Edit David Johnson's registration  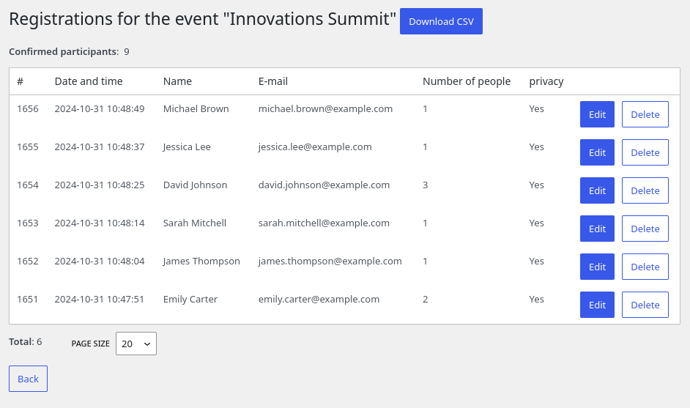(x=597, y=190)
